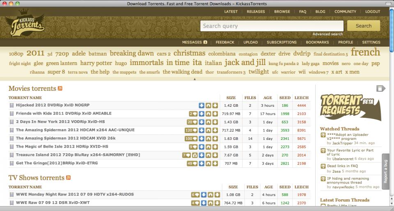Open magnet link for Hijacked 2012 DVDRip
Image resolution: width=394 pixels, height=211 pixels.
[208, 105]
